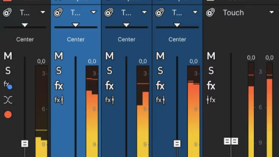Click the Touch automation mode label
Screen dimensions: 279x157
point(233,13)
